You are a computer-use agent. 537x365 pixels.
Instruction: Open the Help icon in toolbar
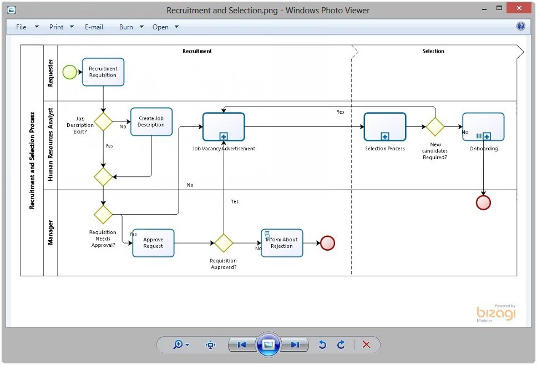(x=520, y=26)
